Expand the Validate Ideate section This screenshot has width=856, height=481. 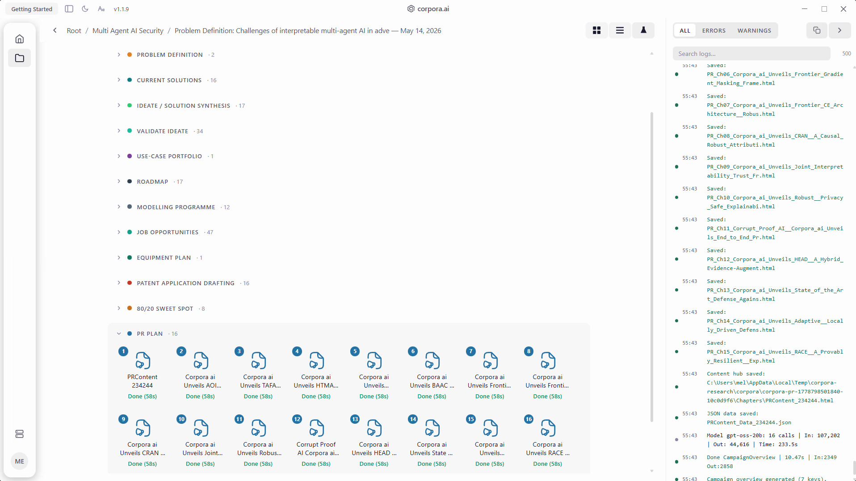[119, 131]
